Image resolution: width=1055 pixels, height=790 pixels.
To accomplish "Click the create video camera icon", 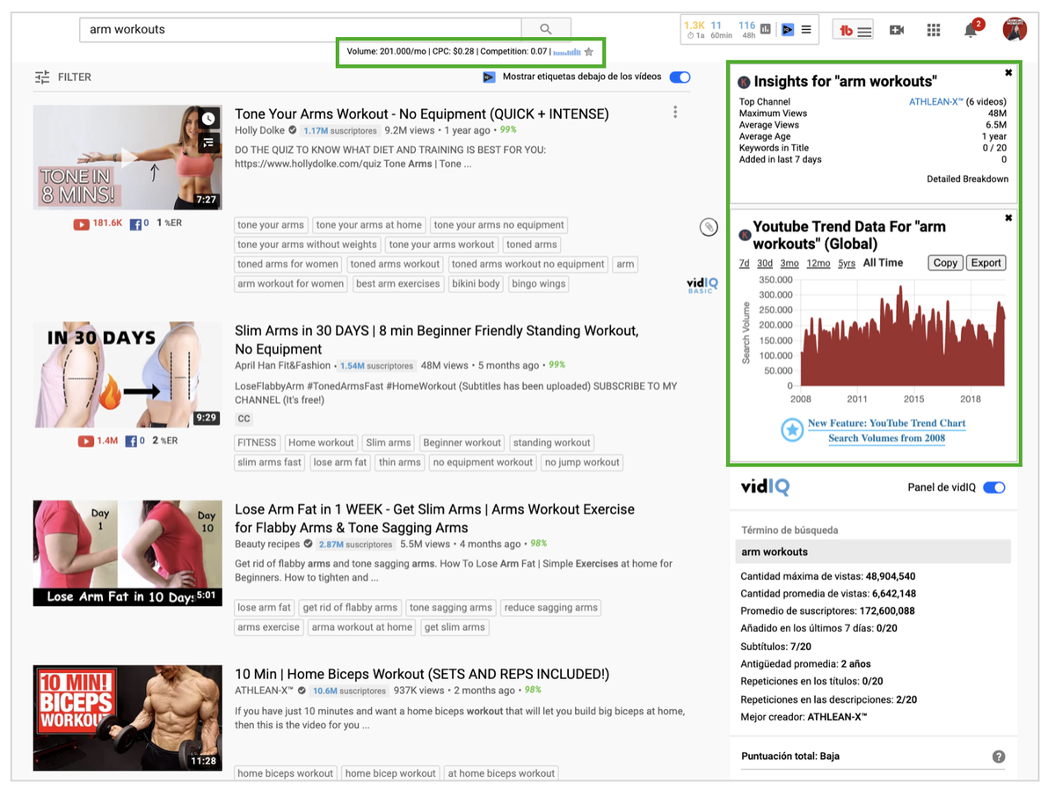I will (897, 30).
